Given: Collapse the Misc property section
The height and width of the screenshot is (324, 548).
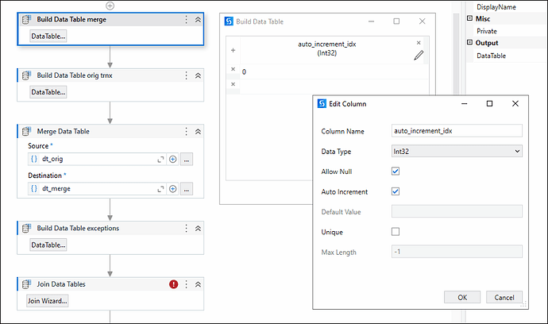Looking at the screenshot, I should (x=469, y=18).
